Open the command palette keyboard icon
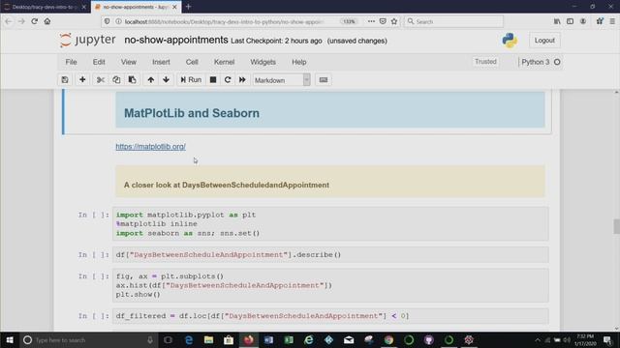The height and width of the screenshot is (348, 620). click(x=323, y=79)
